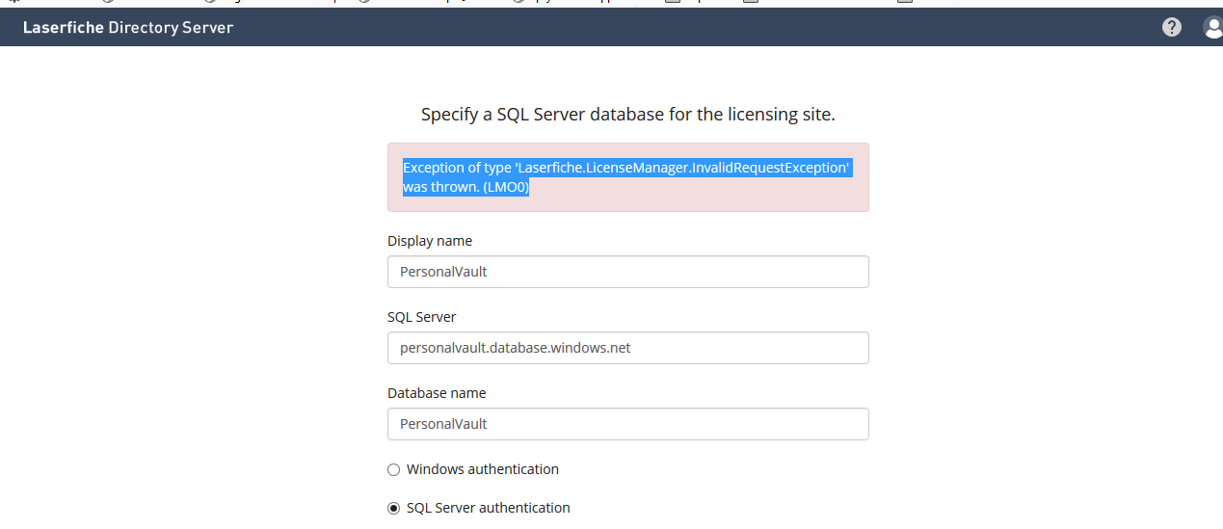1223x529 pixels.
Task: Click the 'Database name' label
Action: 437,393
